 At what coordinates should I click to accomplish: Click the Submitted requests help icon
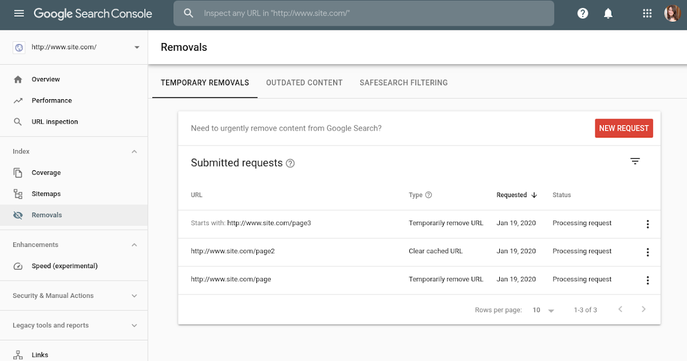290,163
